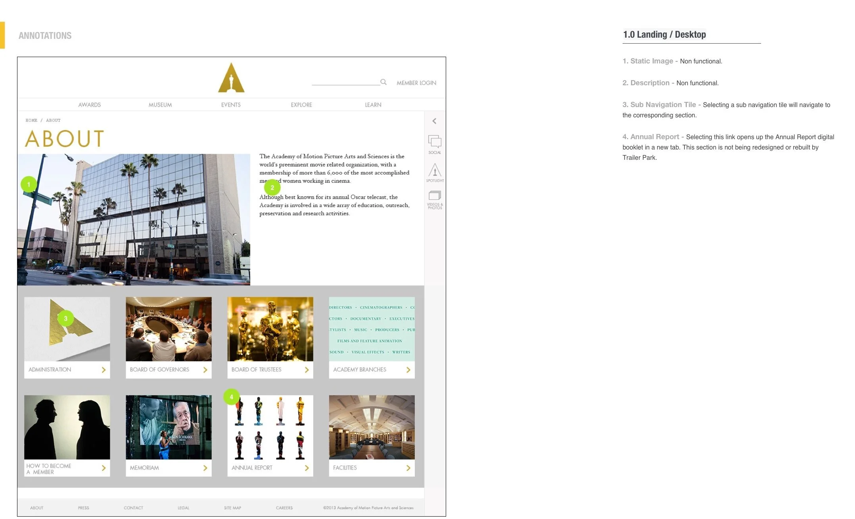Click the chevron on Board of Governors tile
The width and height of the screenshot is (855, 519).
tap(205, 370)
